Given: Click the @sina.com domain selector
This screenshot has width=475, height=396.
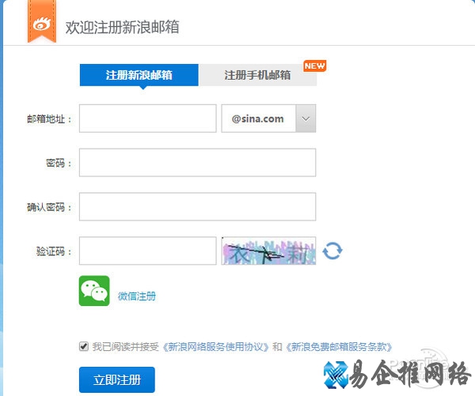Looking at the screenshot, I should (x=268, y=119).
